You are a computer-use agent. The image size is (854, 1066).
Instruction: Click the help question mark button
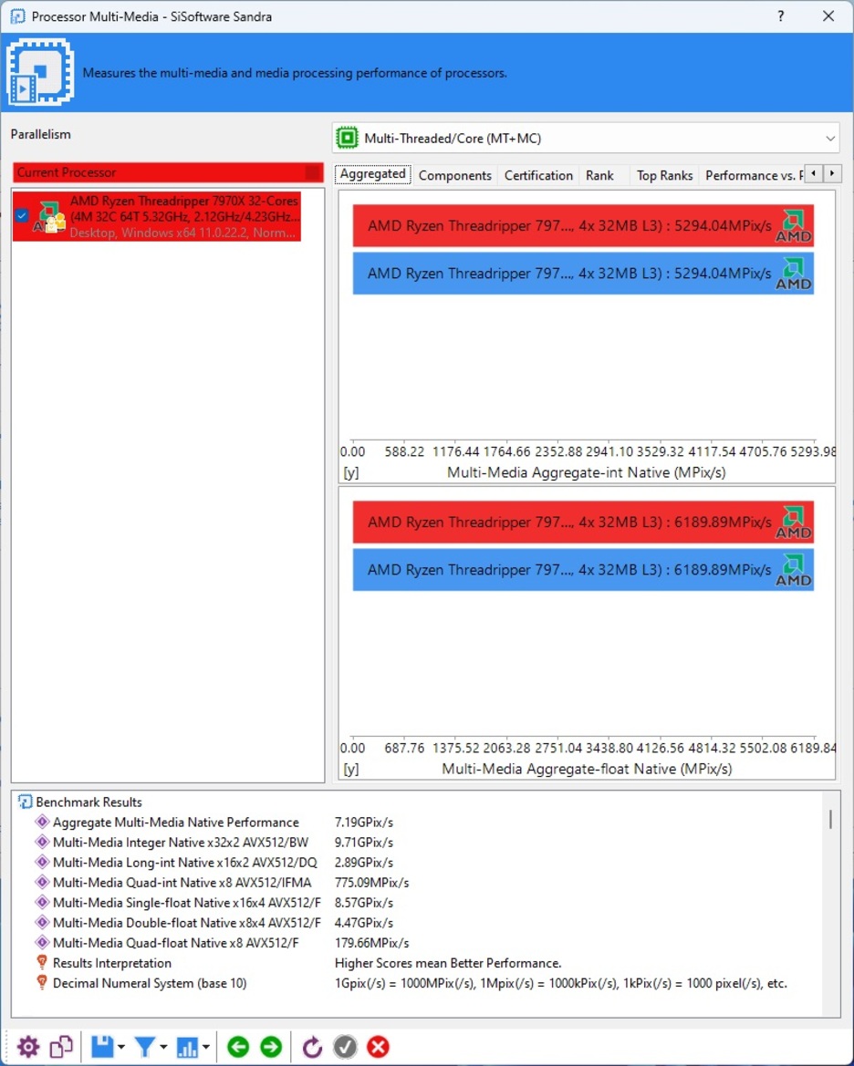(780, 16)
